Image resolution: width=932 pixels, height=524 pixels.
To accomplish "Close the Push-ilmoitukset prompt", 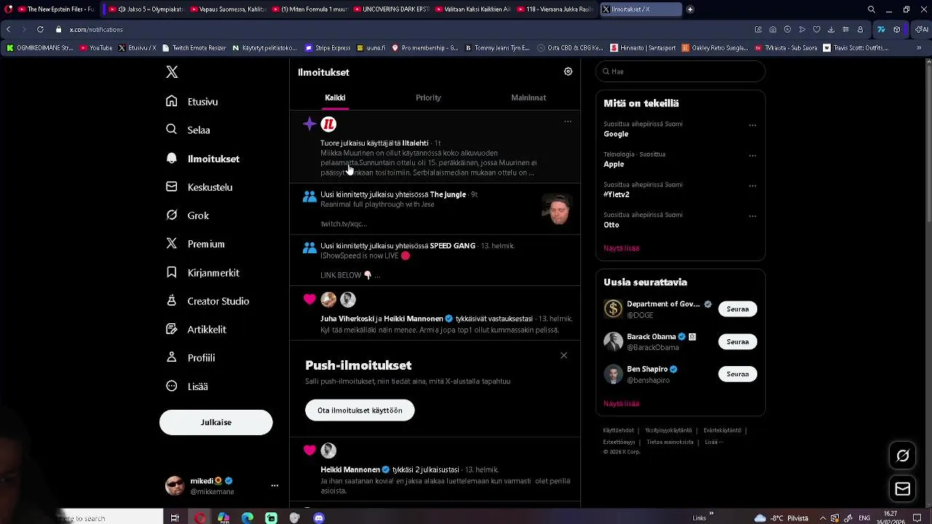I will tap(564, 355).
